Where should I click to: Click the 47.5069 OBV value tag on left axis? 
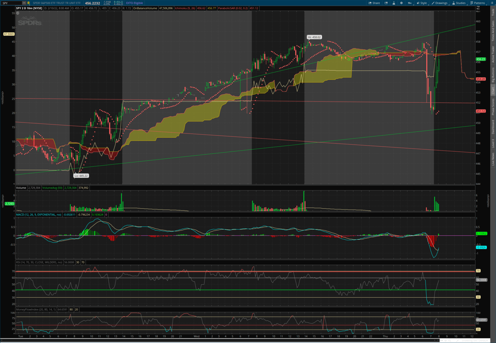pos(9,34)
